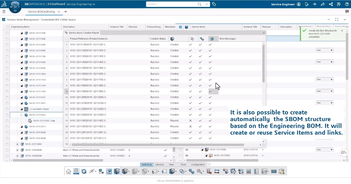Expand the N101-32113000 tree node
Viewport: 351px width, 184px height.
click(18, 144)
